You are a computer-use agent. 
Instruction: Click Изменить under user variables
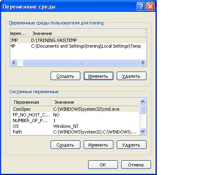(x=98, y=76)
